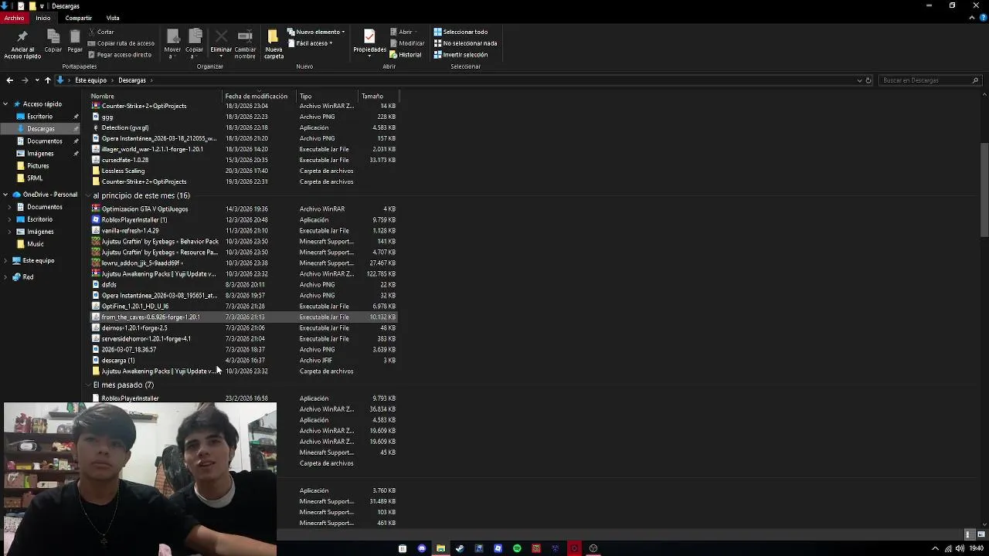Select Music under OneDrive
The image size is (989, 556).
pyautogui.click(x=36, y=244)
